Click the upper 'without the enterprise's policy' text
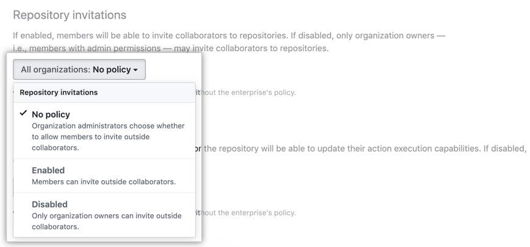This screenshot has width=530, height=247. 247,92
